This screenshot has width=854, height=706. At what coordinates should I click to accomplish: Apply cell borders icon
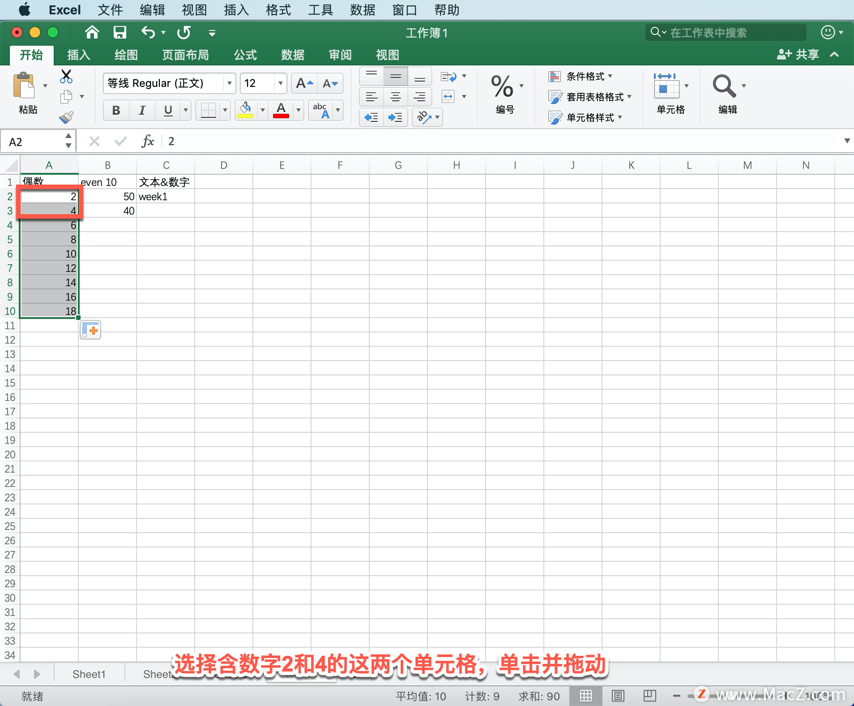pyautogui.click(x=208, y=110)
